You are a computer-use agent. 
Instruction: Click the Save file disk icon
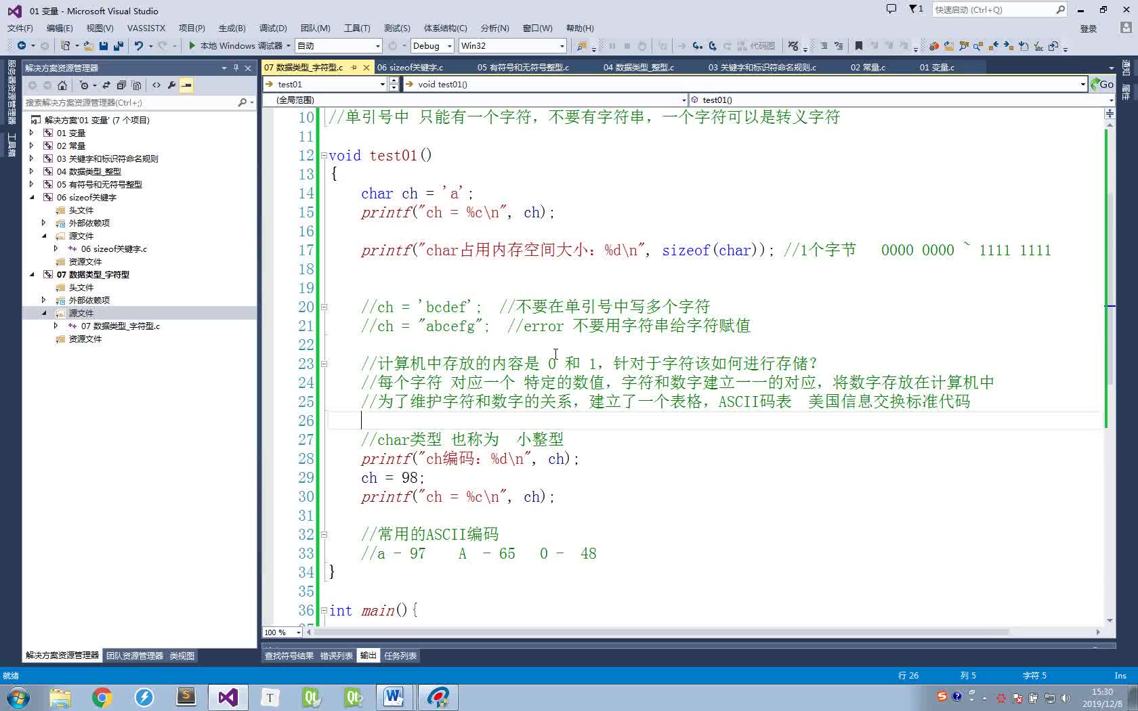(104, 45)
